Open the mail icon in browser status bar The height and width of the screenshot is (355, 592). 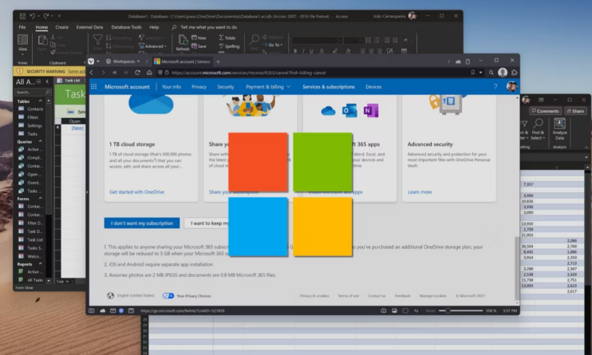click(x=112, y=310)
